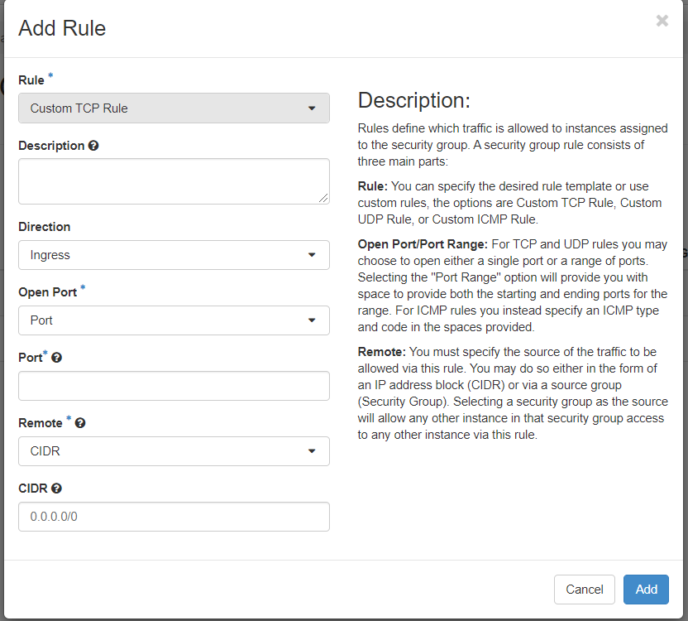Expand the Direction dropdown set to Ingress
The image size is (688, 621).
(x=174, y=255)
